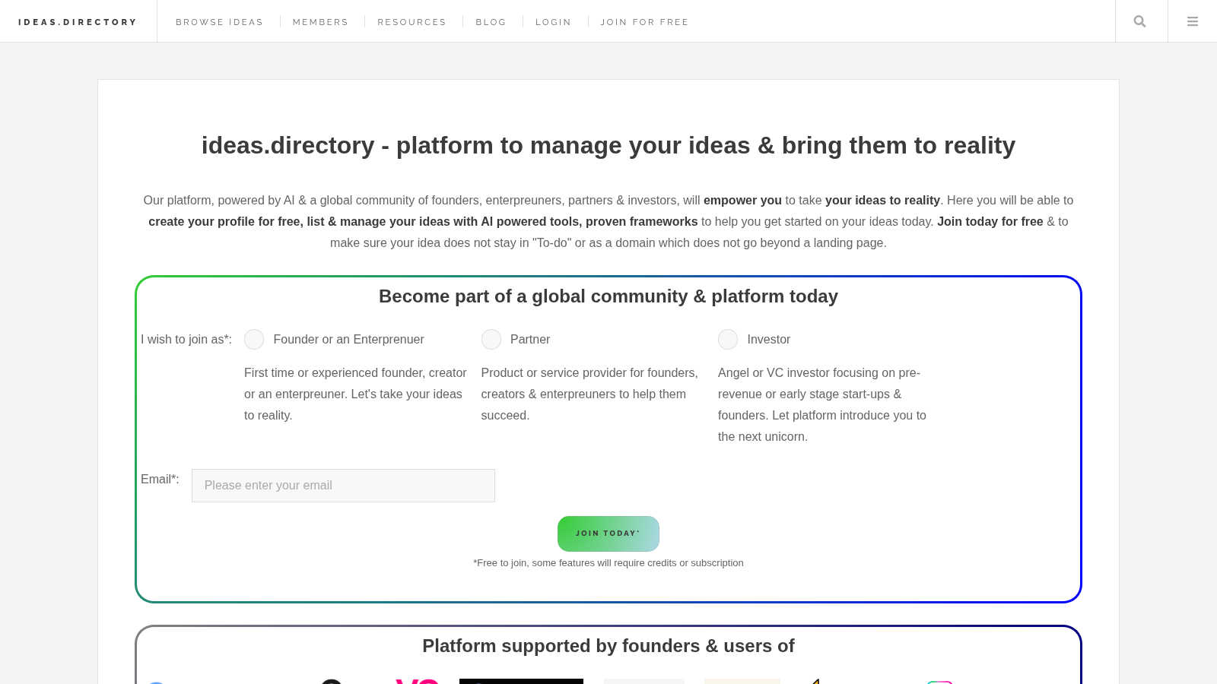Focus the email input field
Image resolution: width=1217 pixels, height=684 pixels.
[x=343, y=486]
